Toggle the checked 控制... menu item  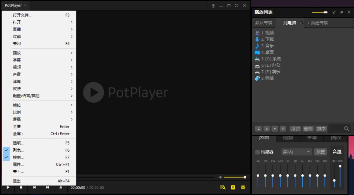[39, 157]
